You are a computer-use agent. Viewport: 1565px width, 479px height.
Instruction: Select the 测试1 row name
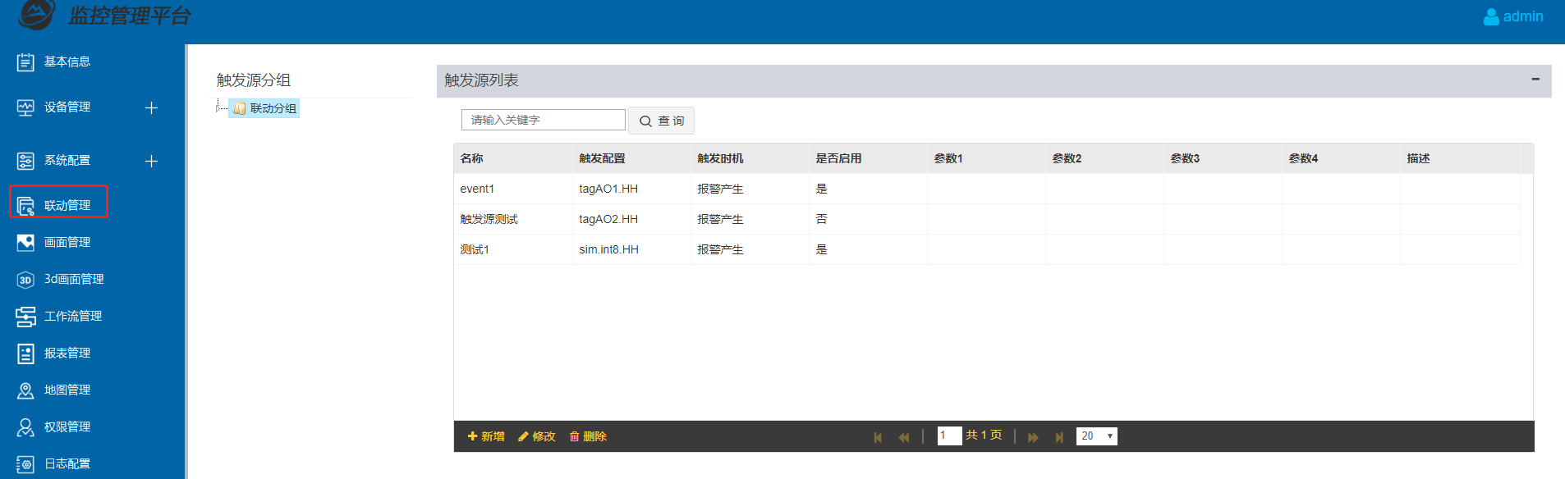(x=475, y=249)
